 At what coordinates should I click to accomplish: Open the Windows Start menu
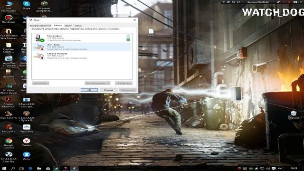tap(4, 169)
